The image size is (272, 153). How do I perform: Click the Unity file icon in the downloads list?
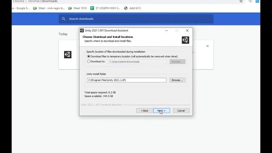click(x=68, y=55)
